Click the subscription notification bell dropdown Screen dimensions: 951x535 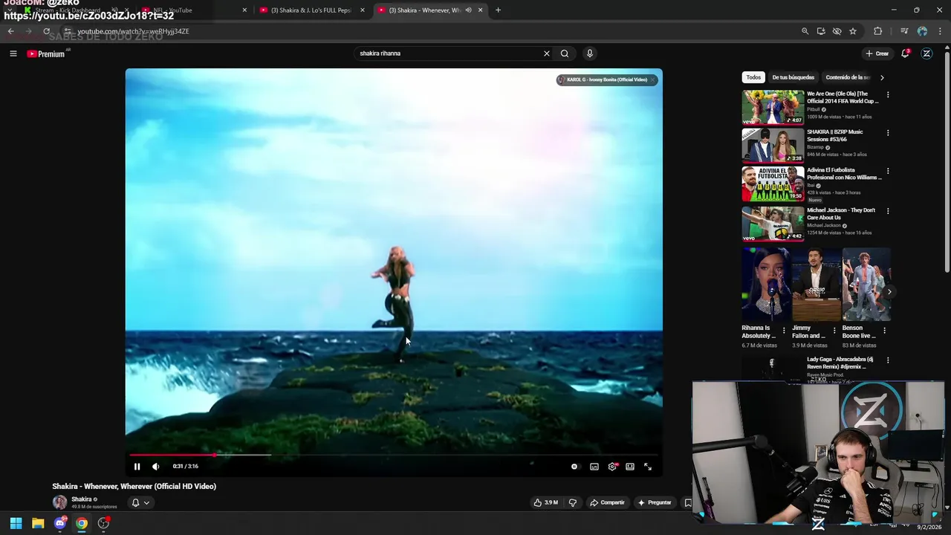140,503
